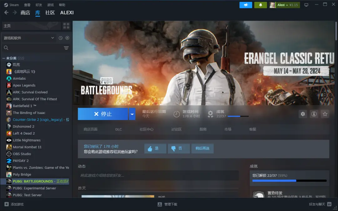Open the 社区中心 (Community Hub) link
The image size is (338, 211).
pos(146,129)
